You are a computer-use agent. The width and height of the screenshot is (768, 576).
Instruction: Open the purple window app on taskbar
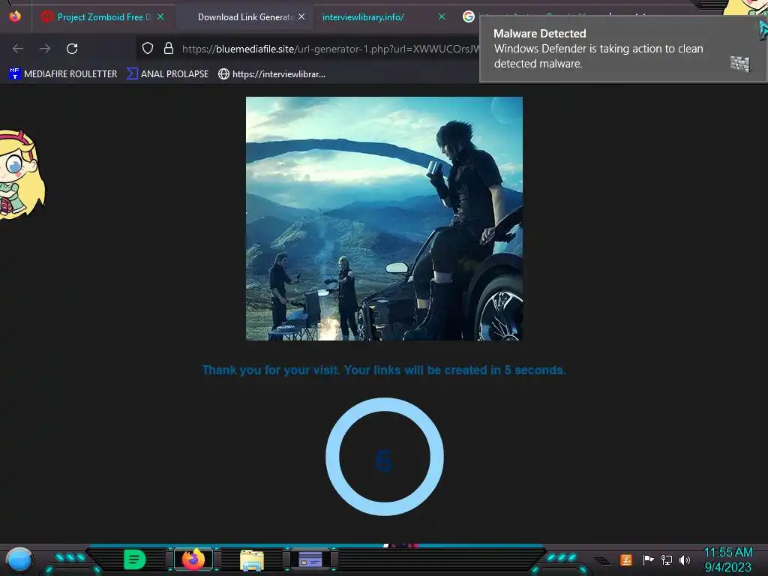coord(310,559)
